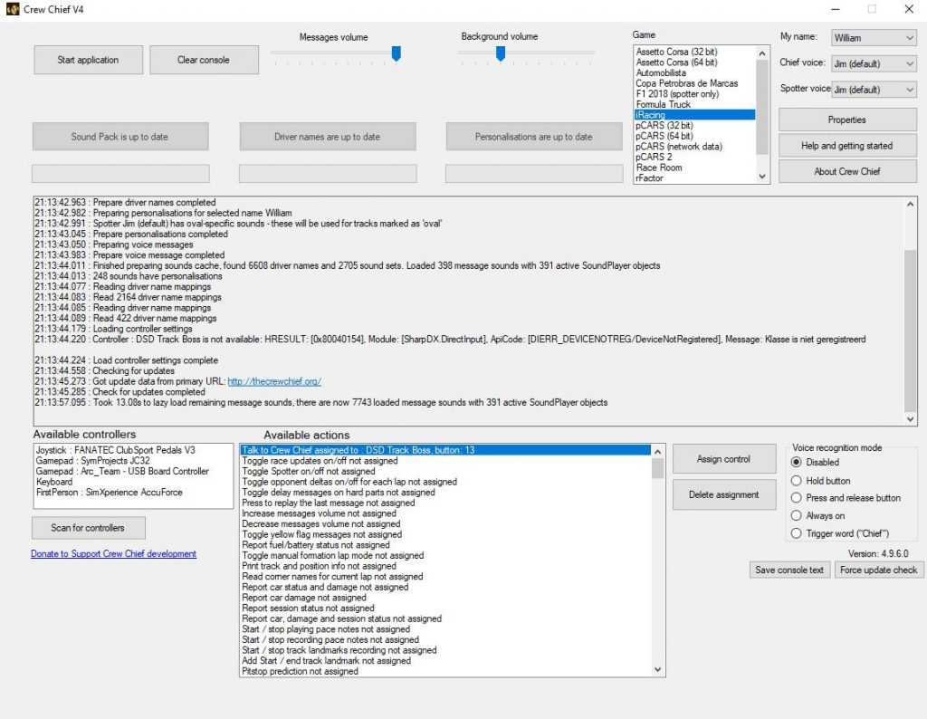Image resolution: width=927 pixels, height=719 pixels.
Task: Open the My name dropdown
Action: (874, 38)
